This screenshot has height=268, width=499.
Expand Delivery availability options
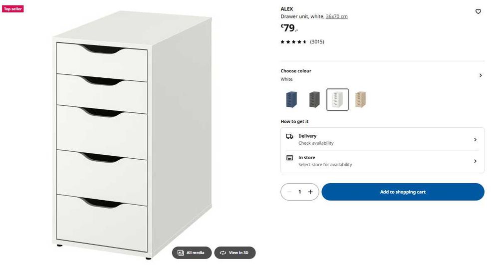tap(475, 140)
